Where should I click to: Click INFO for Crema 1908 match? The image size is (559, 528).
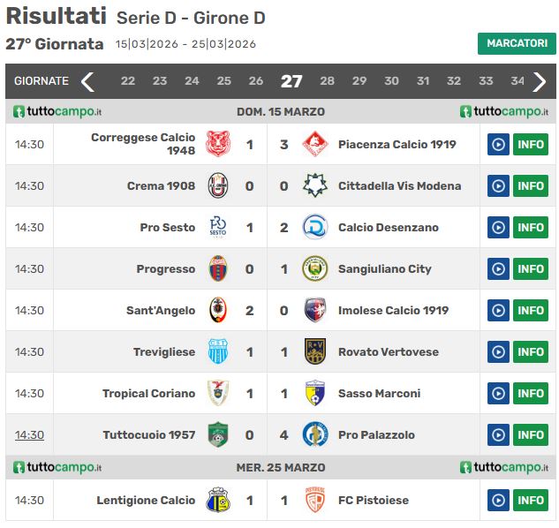pyautogui.click(x=531, y=186)
